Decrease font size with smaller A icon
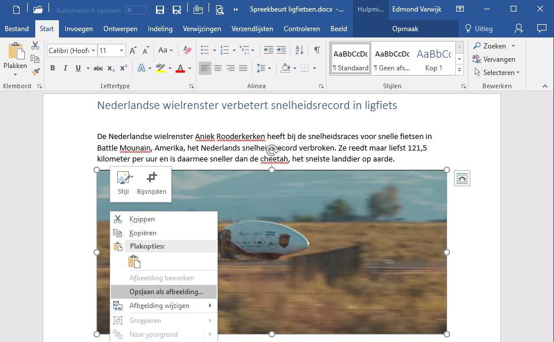 click(x=146, y=50)
